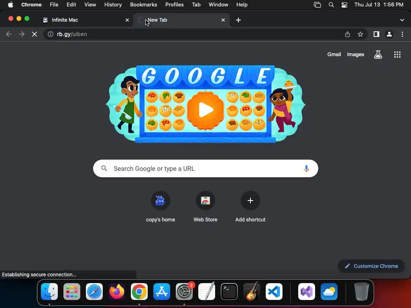Screen dimensions: 411x308
Task: Open the Tab menu
Action: point(196,5)
